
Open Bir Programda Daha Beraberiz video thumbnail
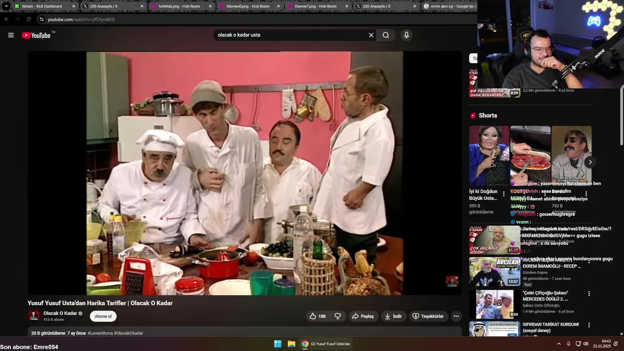tap(494, 83)
